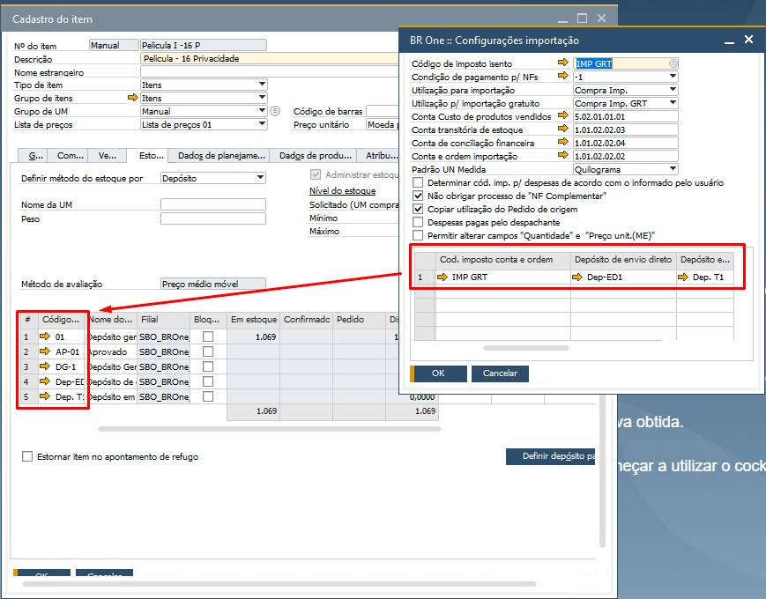Switch to the Atribu... tab

[379, 156]
